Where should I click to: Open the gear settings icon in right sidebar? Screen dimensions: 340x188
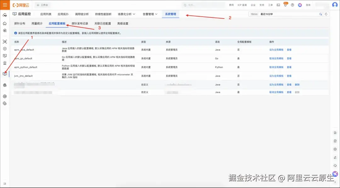[335, 149]
